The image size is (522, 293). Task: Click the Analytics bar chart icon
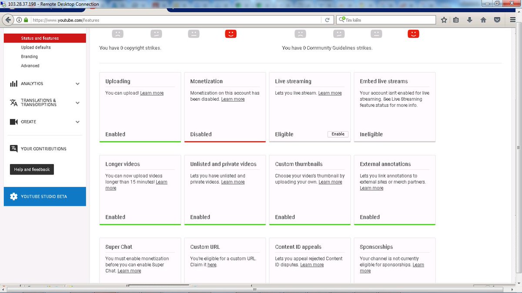coord(13,84)
